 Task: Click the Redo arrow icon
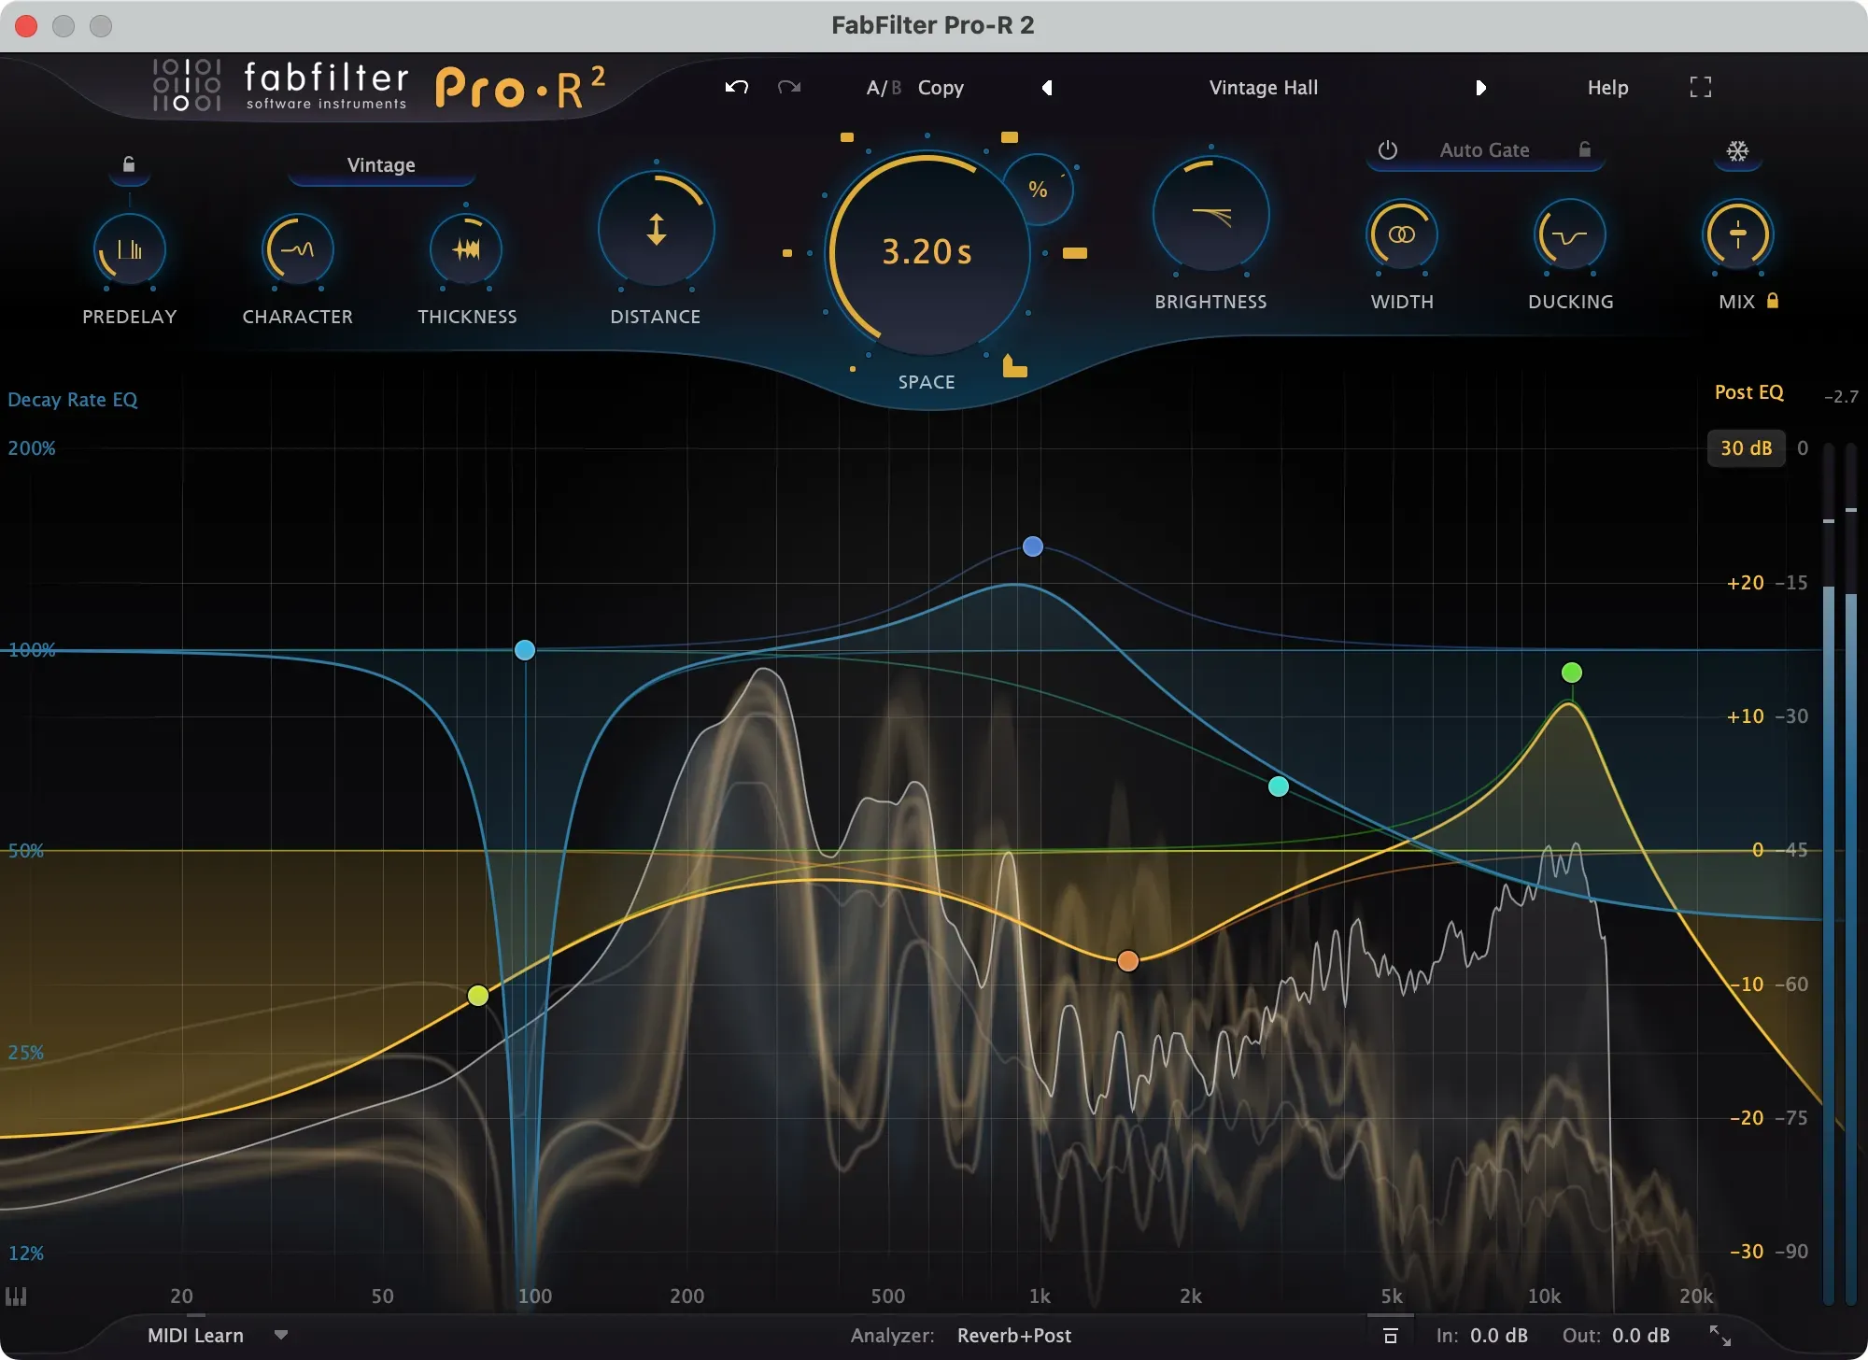789,88
